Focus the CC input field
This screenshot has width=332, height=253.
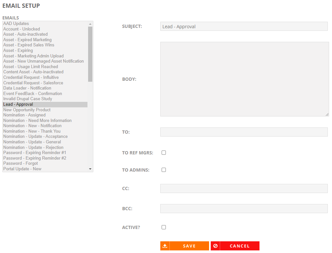[x=244, y=188]
